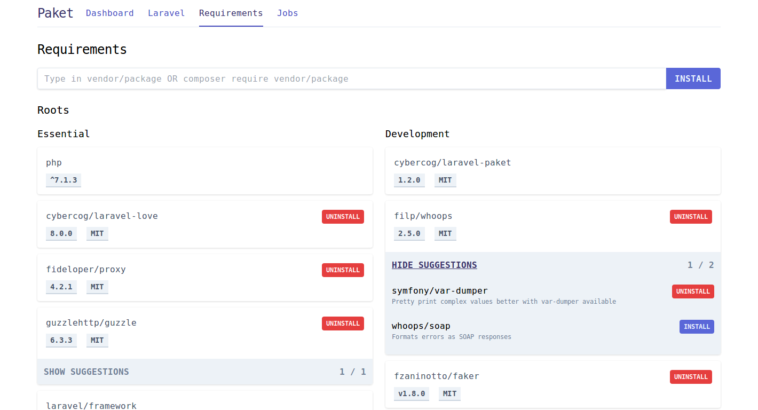This screenshot has width=758, height=410.
Task: Click guzzlehttp/guzzle package name
Action: click(x=91, y=323)
